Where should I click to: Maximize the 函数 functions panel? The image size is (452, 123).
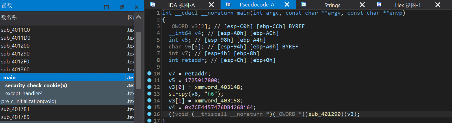click(x=107, y=7)
